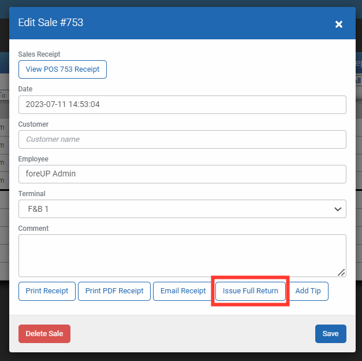Save the sale changes
The width and height of the screenshot is (362, 361).
coord(330,334)
